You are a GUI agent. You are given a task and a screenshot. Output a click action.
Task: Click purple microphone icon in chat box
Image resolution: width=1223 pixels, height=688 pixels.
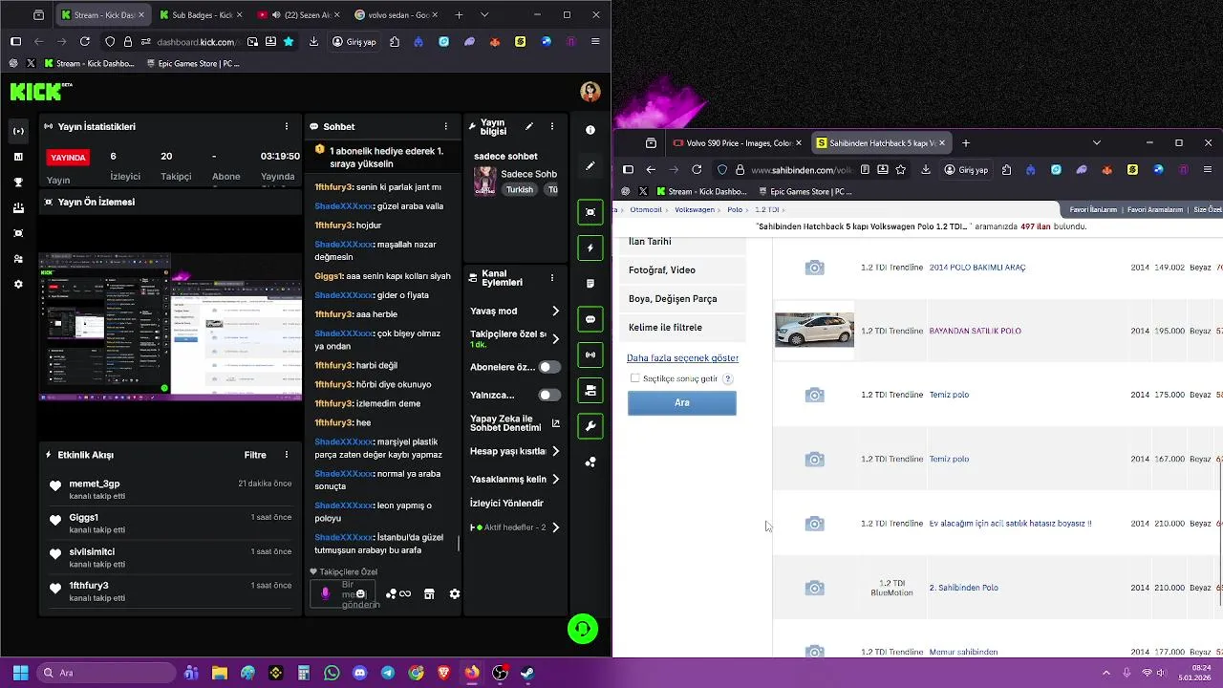click(x=325, y=593)
